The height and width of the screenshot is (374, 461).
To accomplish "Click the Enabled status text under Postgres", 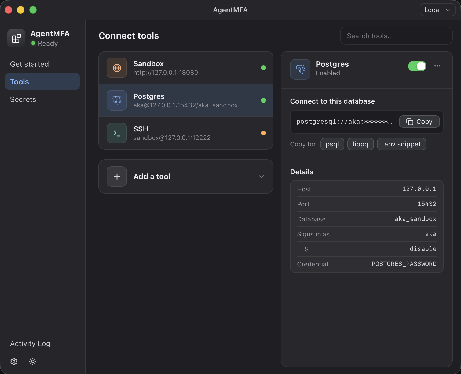I will click(x=328, y=73).
